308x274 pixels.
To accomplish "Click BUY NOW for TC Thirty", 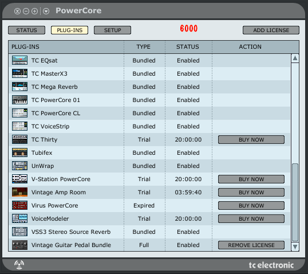I will (251, 140).
